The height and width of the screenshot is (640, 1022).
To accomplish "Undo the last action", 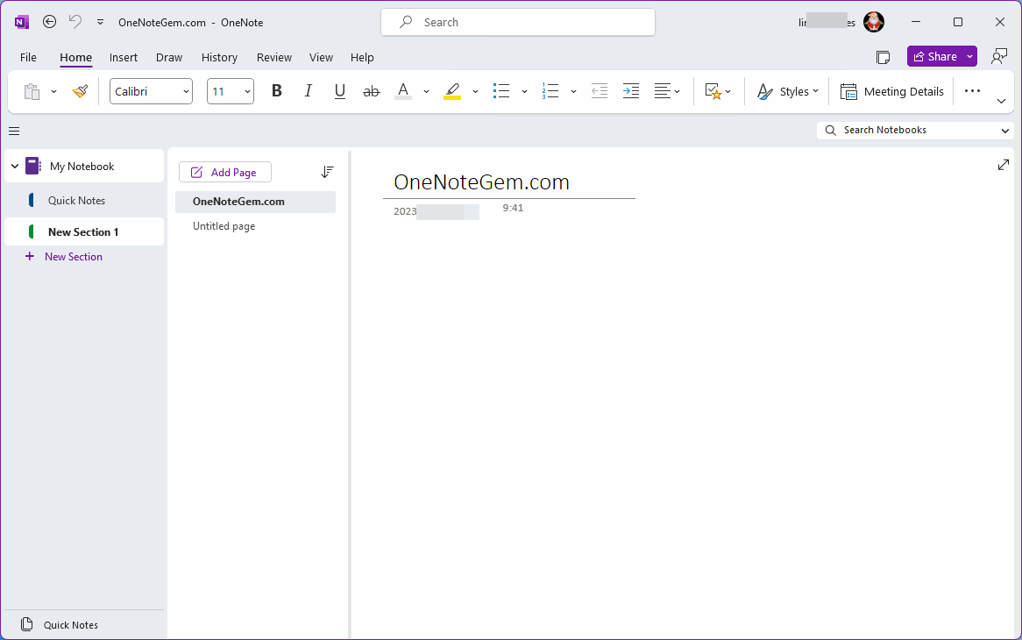I will pyautogui.click(x=75, y=22).
